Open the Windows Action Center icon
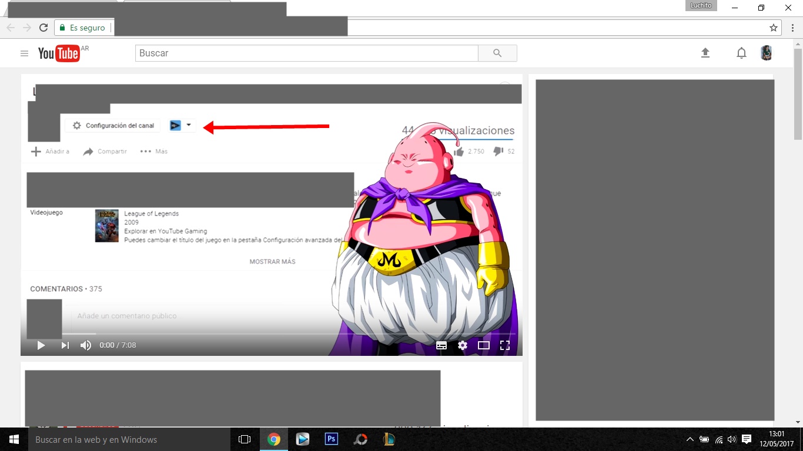 [x=747, y=439]
